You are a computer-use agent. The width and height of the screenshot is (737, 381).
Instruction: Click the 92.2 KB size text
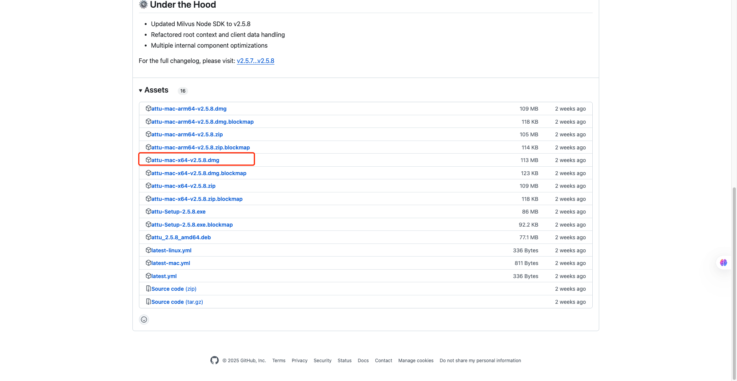pos(529,225)
